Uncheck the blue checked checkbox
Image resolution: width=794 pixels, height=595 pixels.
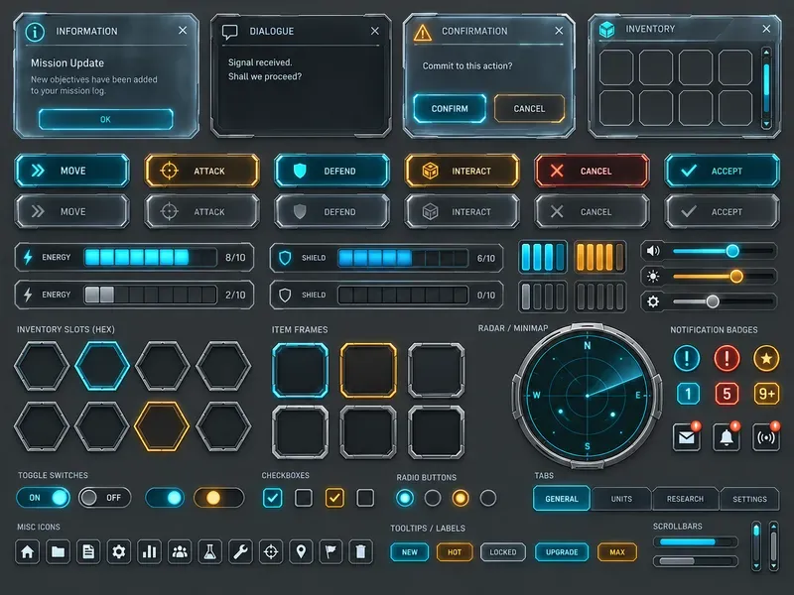coord(273,498)
